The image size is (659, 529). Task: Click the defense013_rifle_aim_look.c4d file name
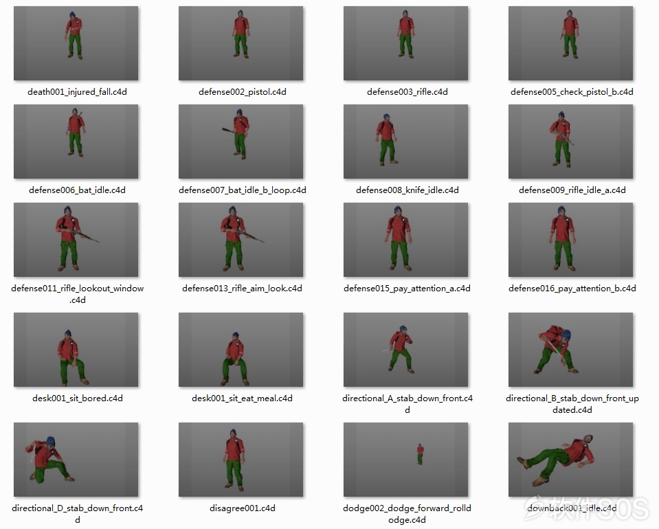tap(242, 289)
